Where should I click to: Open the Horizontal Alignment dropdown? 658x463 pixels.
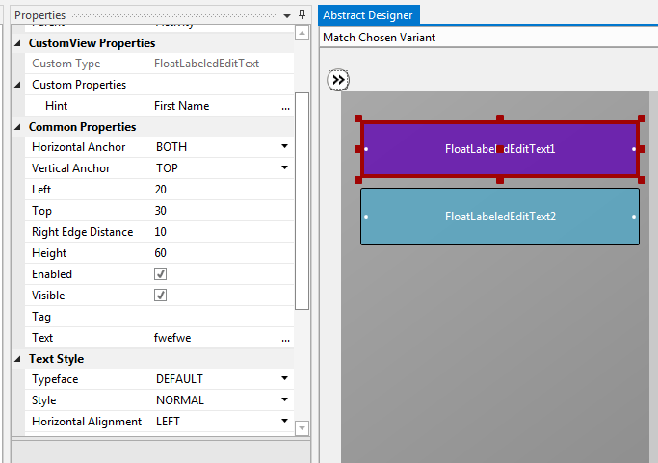click(x=284, y=421)
